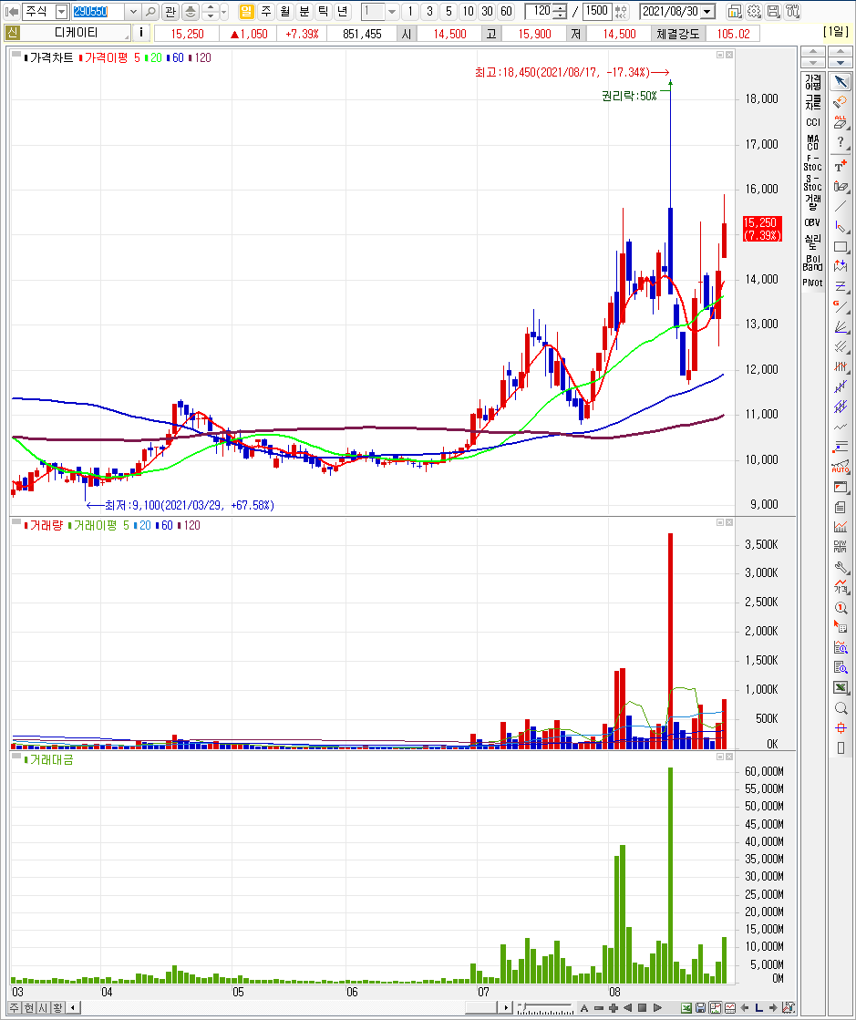
Task: Open the tools icon in top toolbar
Action: click(x=792, y=11)
